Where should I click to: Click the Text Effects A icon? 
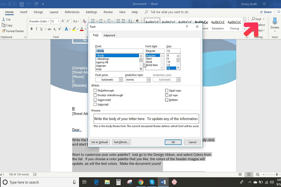[66, 29]
